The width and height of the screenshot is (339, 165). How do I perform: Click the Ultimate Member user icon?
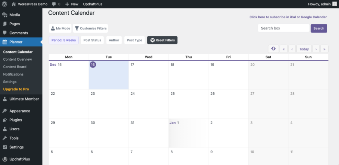tap(5, 99)
